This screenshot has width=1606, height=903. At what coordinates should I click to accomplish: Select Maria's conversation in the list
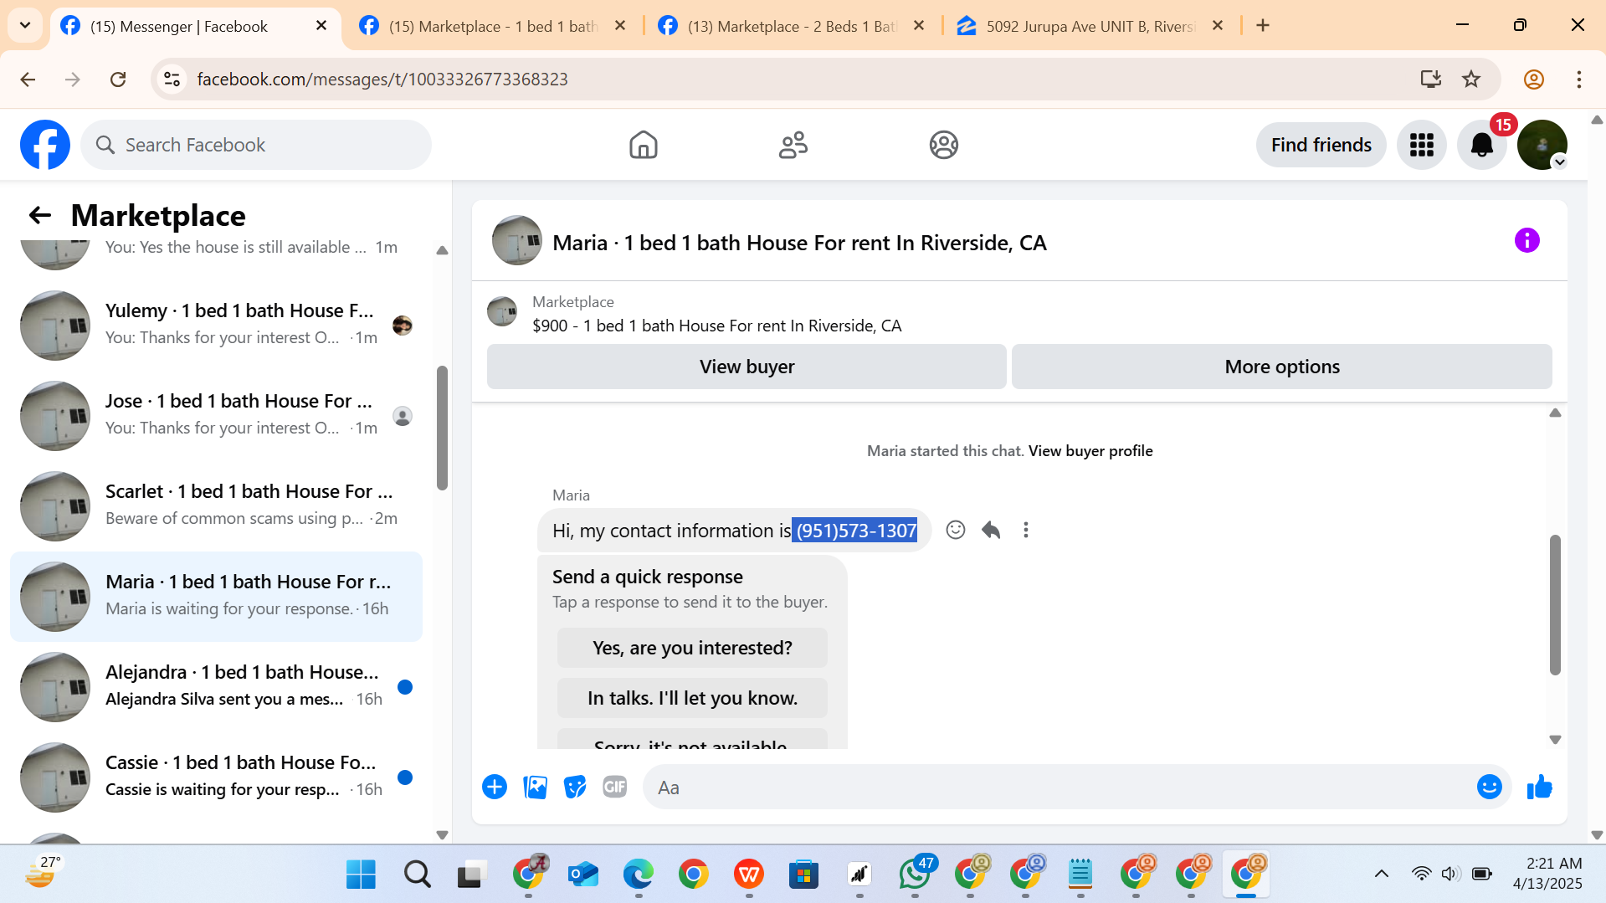pos(217,596)
